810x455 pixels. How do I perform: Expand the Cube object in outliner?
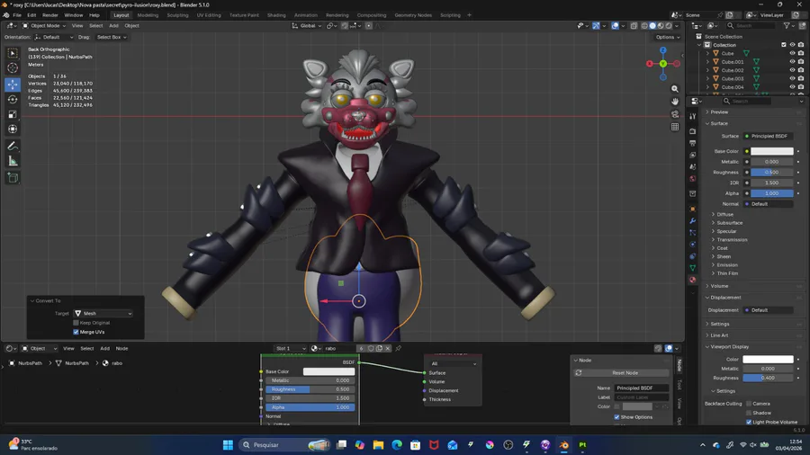click(x=707, y=53)
